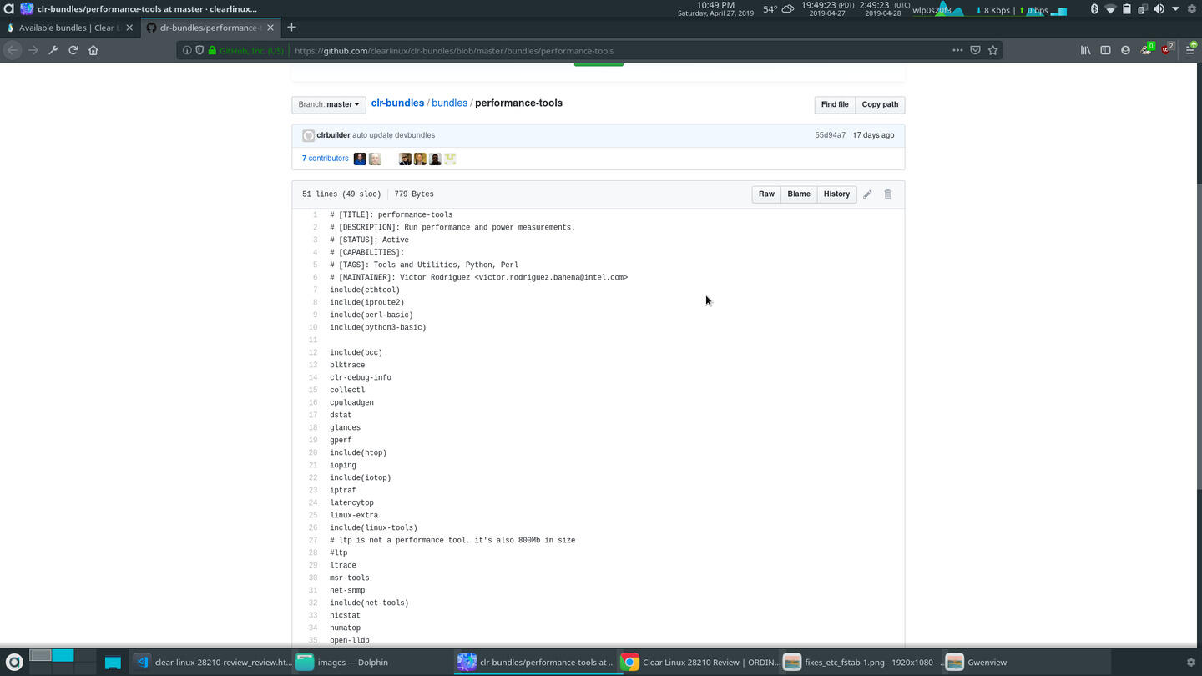Open the file History
This screenshot has width=1202, height=676.
[x=836, y=194]
